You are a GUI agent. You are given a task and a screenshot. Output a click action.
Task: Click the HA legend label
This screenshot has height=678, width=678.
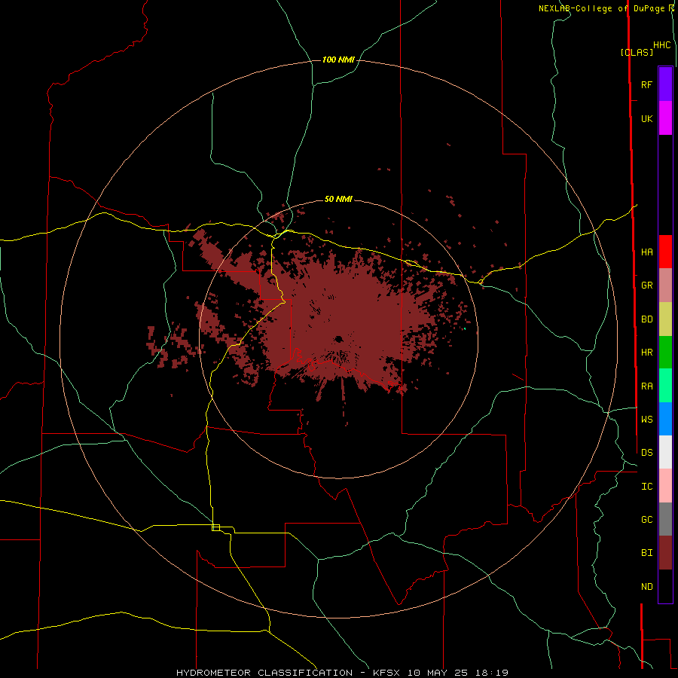(646, 252)
